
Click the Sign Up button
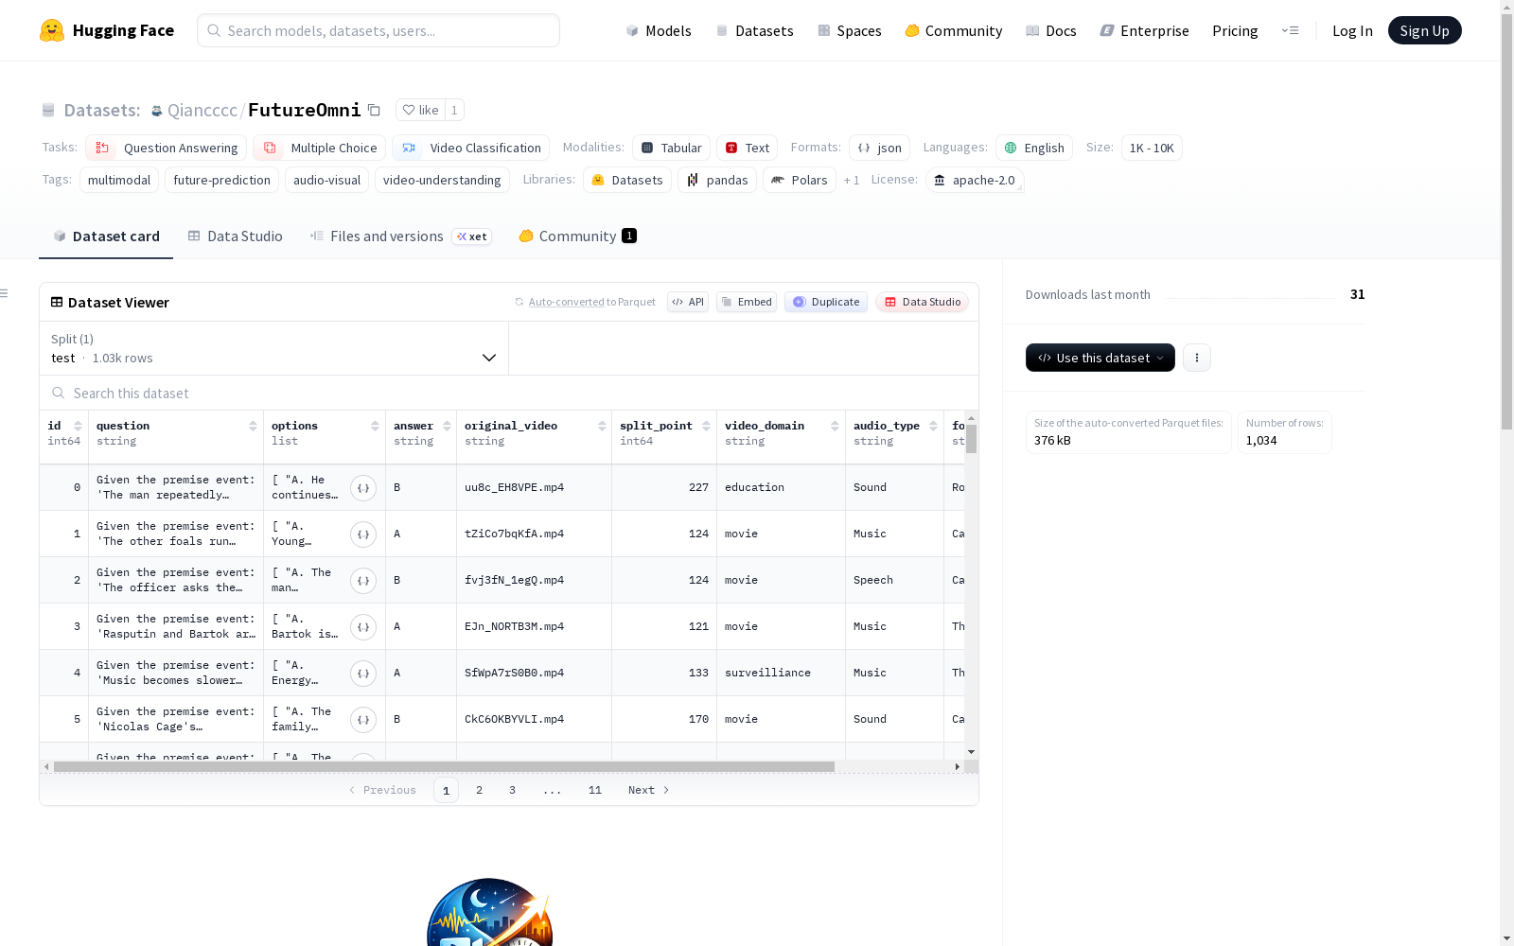point(1424,30)
